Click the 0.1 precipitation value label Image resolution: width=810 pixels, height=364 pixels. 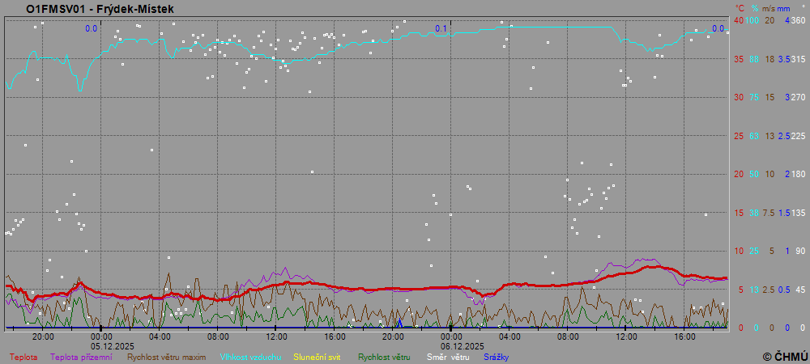(x=441, y=29)
